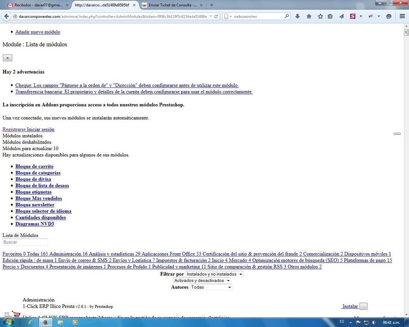Click the Iniciar sesión link
Viewport: 409px width, 327px height.
point(41,129)
